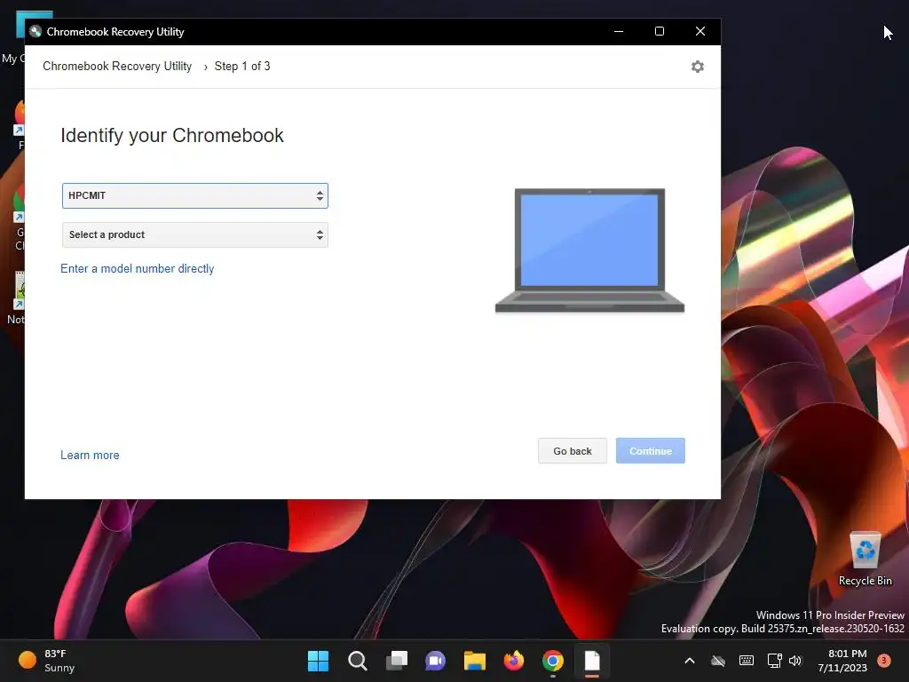Click the Chromebook Recovery Utility breadcrumb
The height and width of the screenshot is (682, 909).
tap(117, 66)
